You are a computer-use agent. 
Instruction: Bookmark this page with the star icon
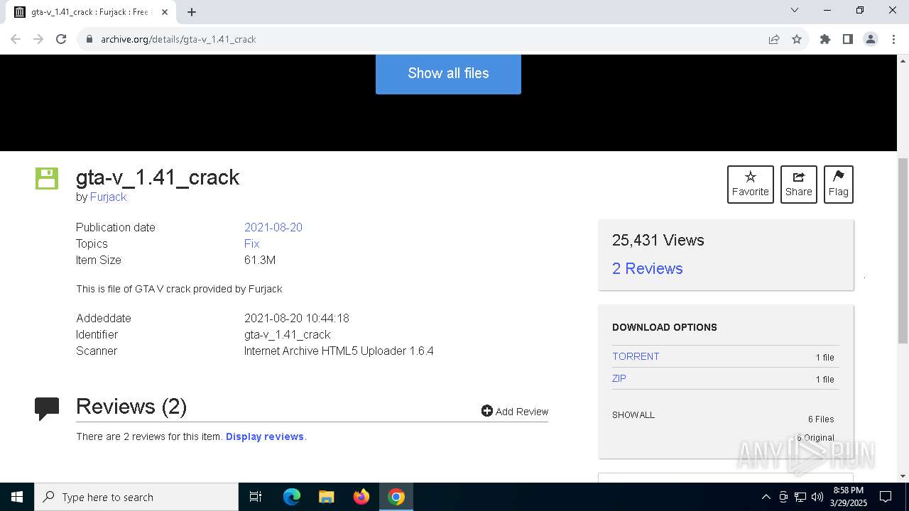click(797, 39)
